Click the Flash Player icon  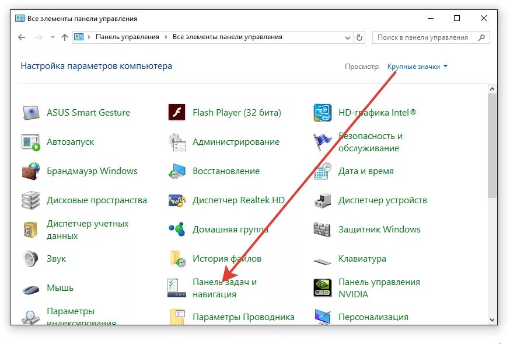pyautogui.click(x=177, y=112)
